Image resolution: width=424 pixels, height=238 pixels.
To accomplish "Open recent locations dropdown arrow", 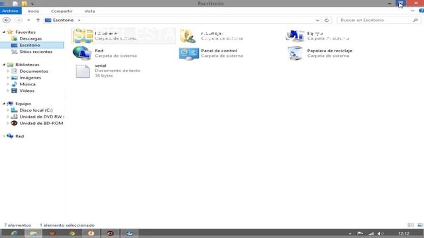I will click(28, 20).
